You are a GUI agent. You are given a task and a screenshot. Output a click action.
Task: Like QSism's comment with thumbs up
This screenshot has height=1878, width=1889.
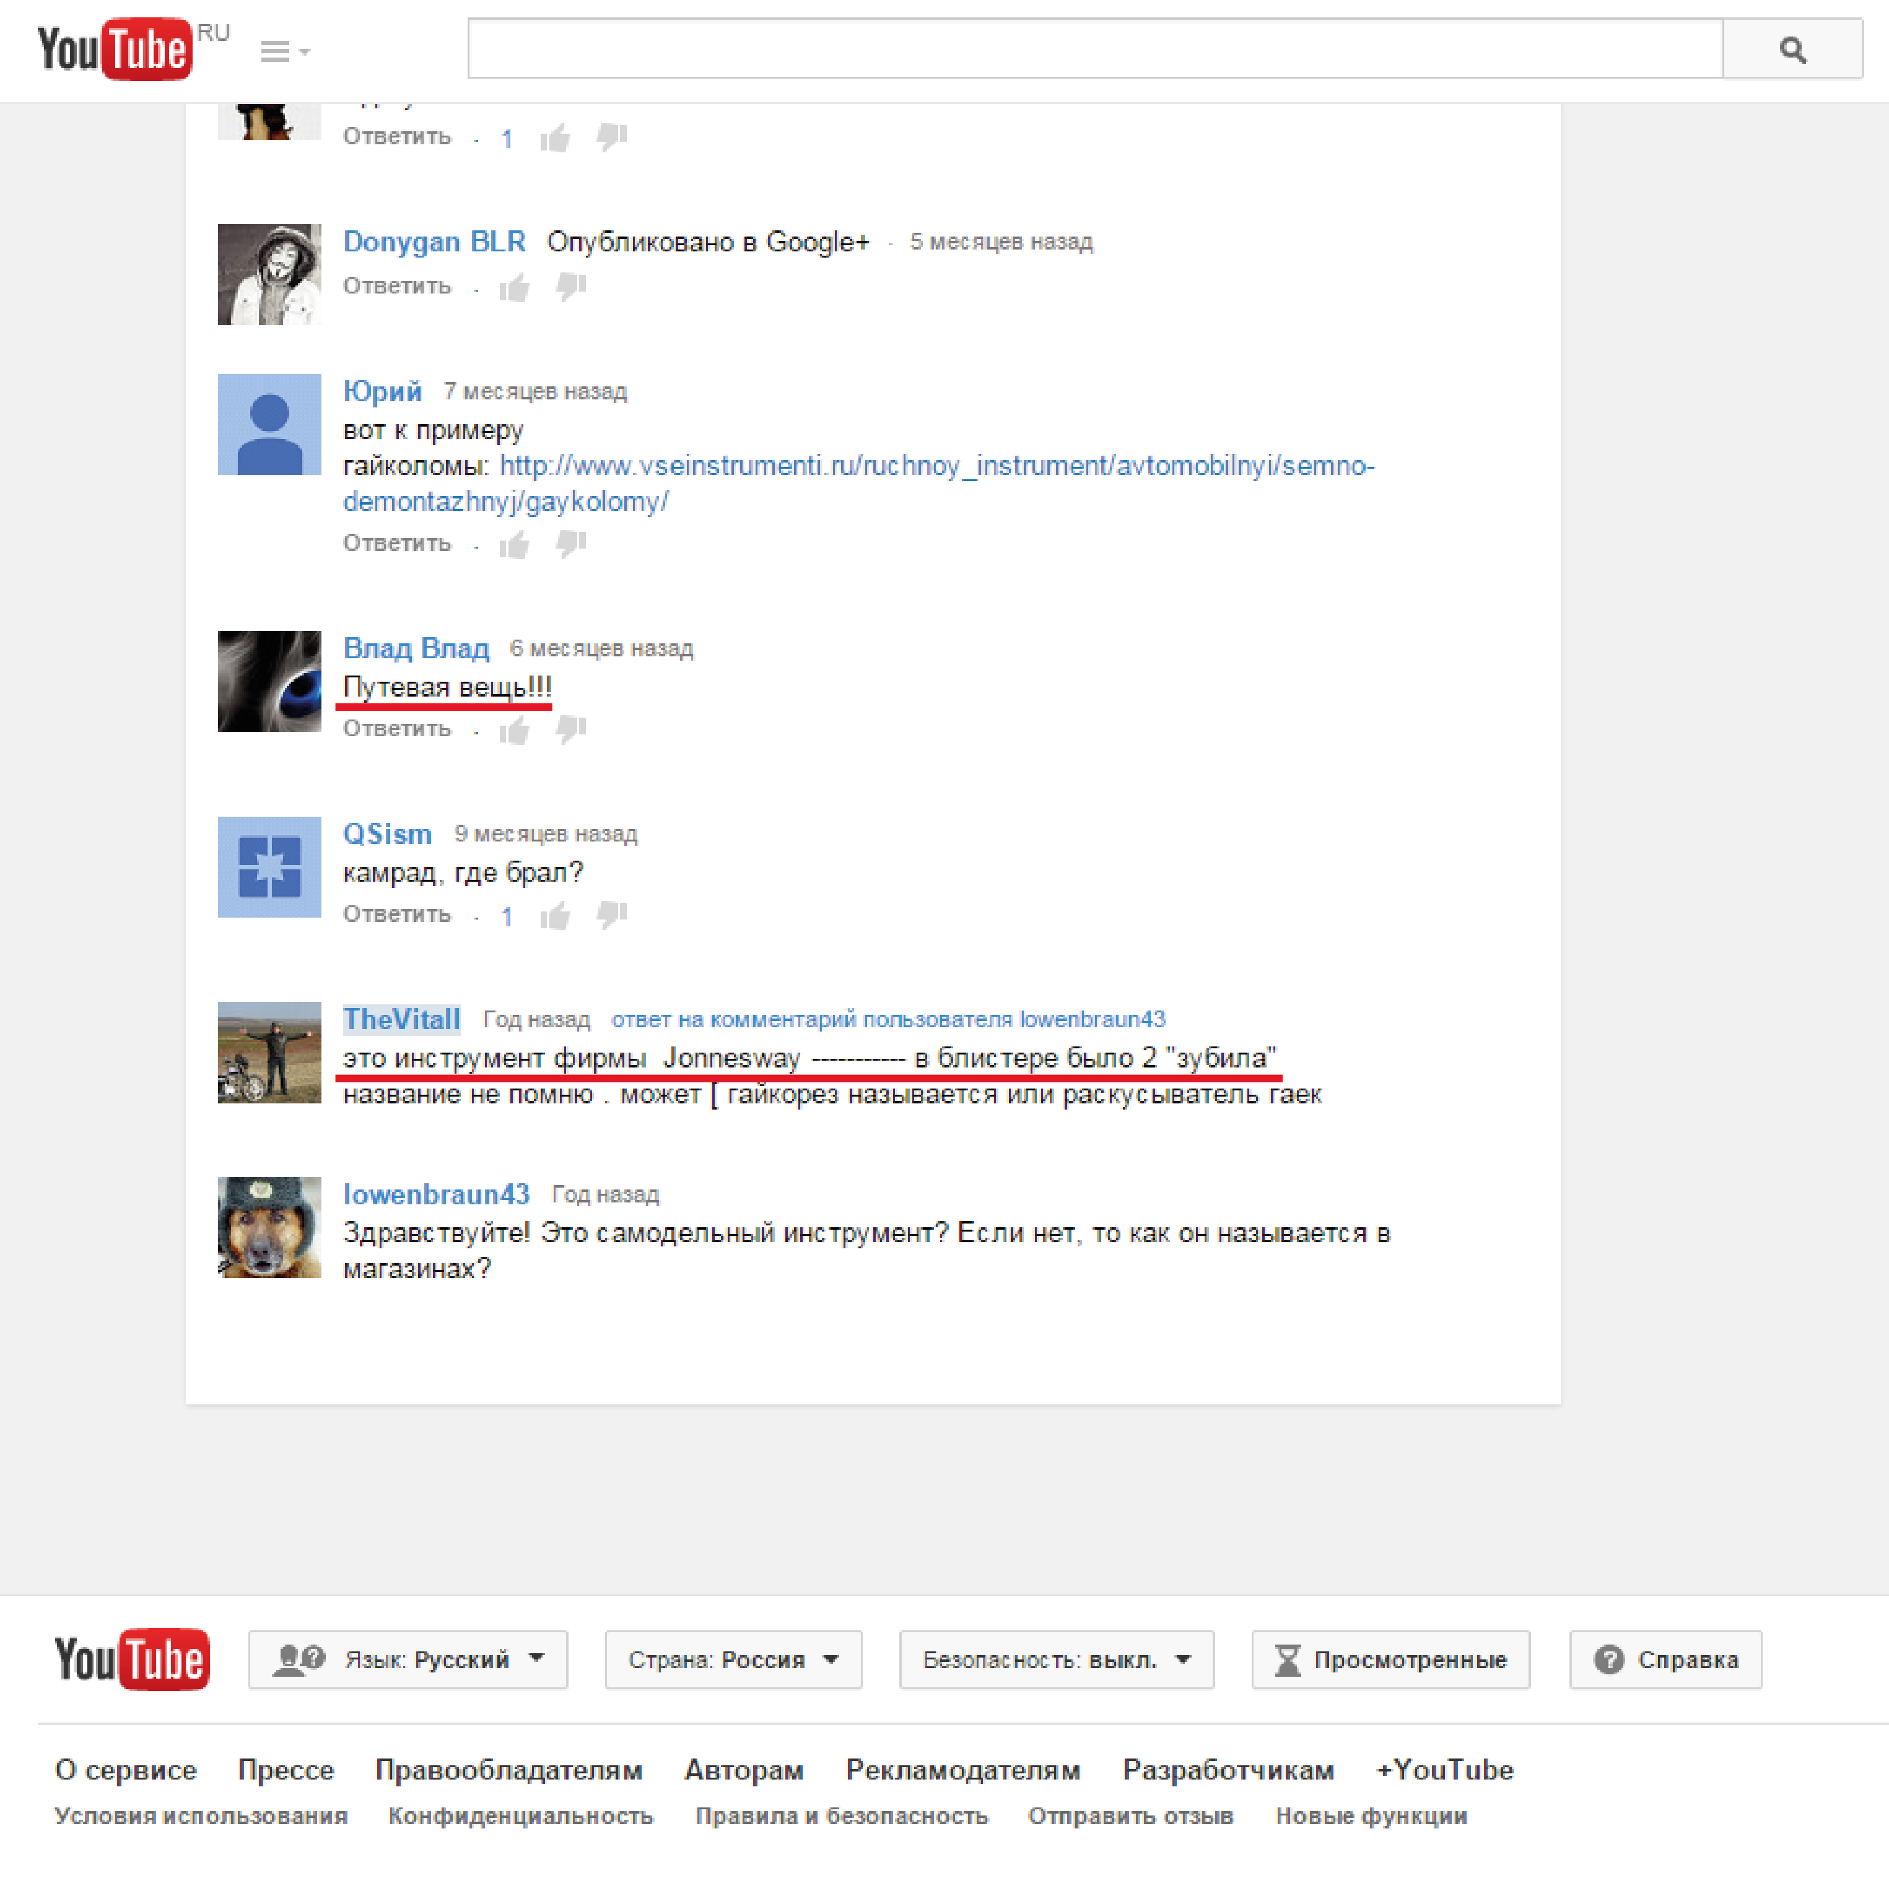pyautogui.click(x=556, y=916)
